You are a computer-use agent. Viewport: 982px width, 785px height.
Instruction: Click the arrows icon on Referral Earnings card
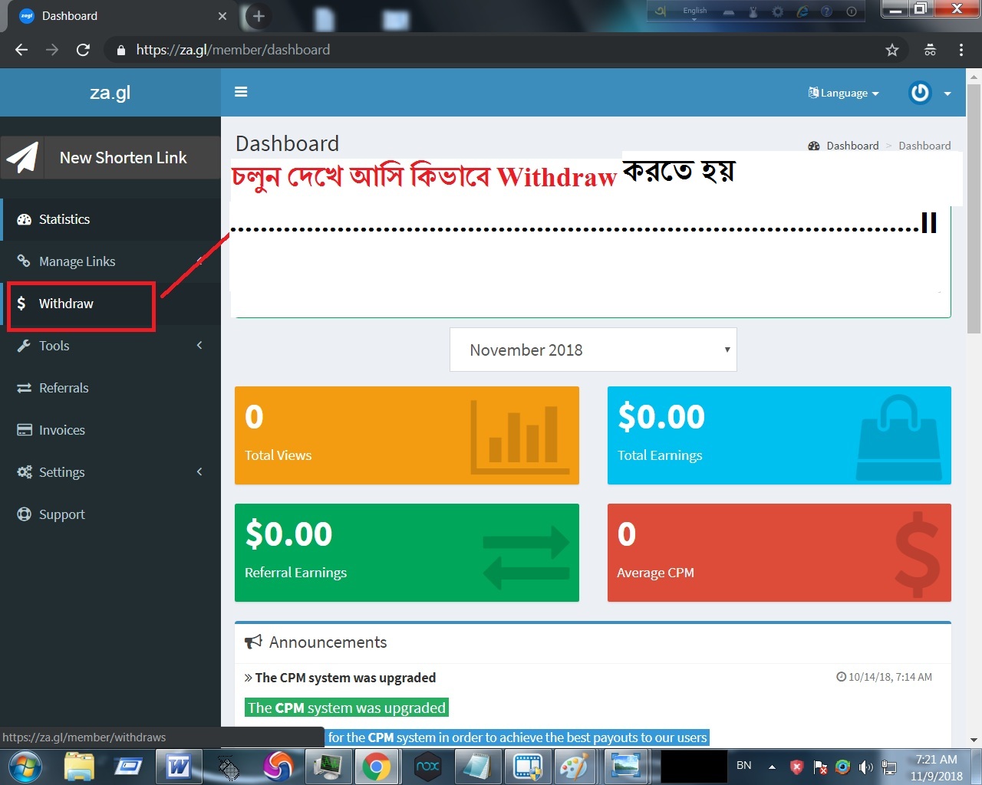pyautogui.click(x=526, y=559)
